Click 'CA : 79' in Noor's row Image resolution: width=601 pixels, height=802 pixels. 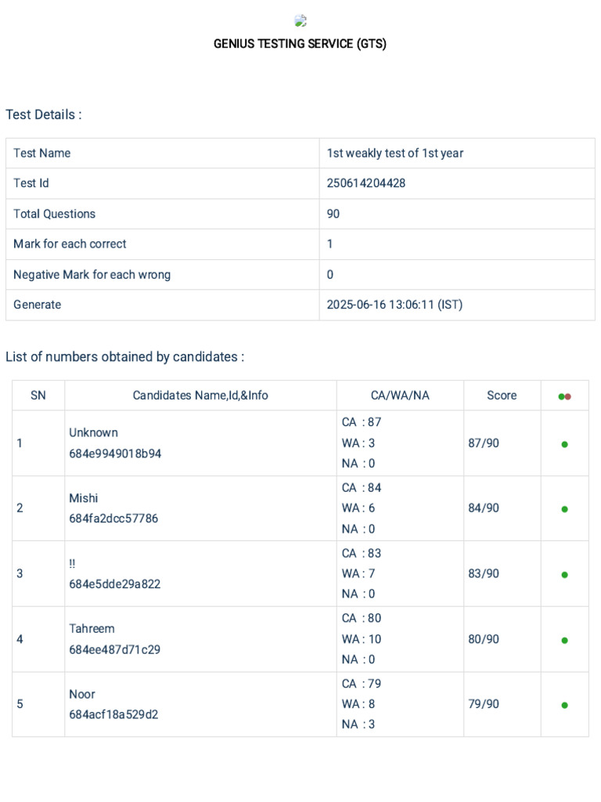362,683
